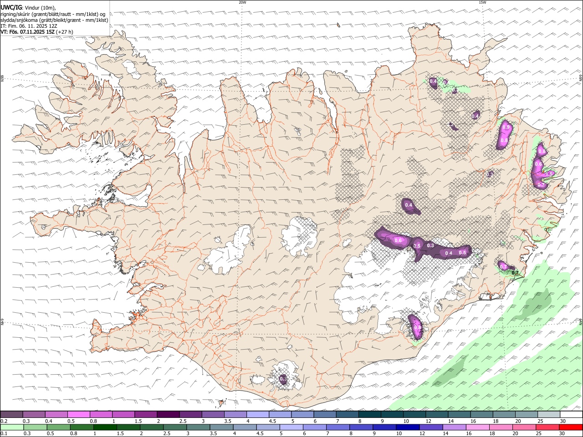
Task: Click the 'UWC/IG' title text
Action: click(11, 8)
